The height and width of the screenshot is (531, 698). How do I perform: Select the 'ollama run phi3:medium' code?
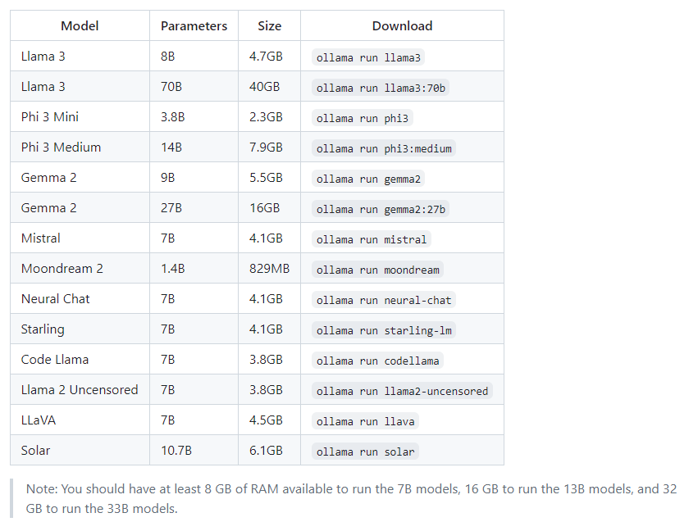click(384, 148)
